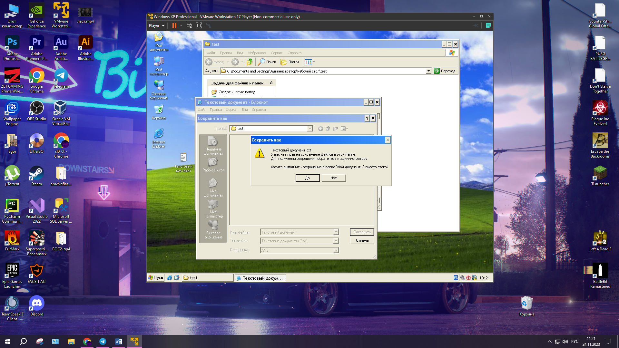This screenshot has height=348, width=619.
Task: Open the Views dropdown arrow in explorer toolbar
Action: point(314,62)
